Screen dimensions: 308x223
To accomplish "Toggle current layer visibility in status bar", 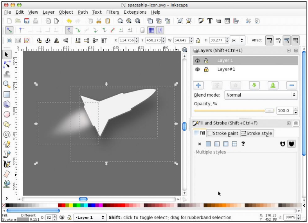I will point(62,217).
